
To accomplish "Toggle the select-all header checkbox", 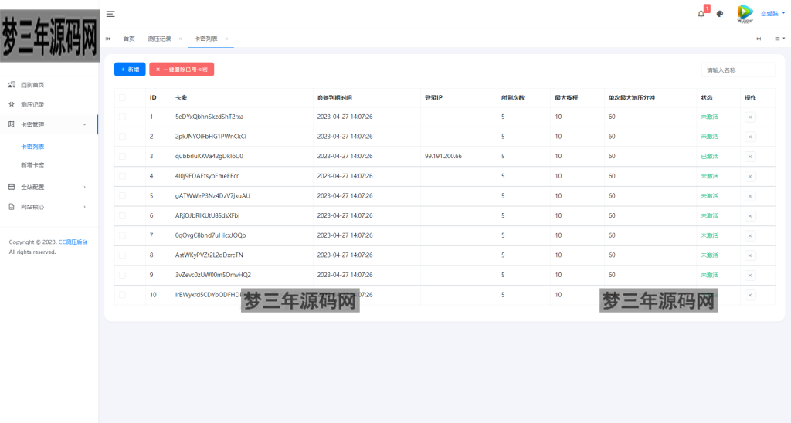I will pos(122,98).
